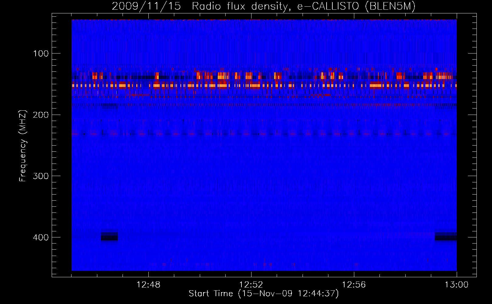
Task: Click the 13:00 time axis label
Action: point(457,285)
